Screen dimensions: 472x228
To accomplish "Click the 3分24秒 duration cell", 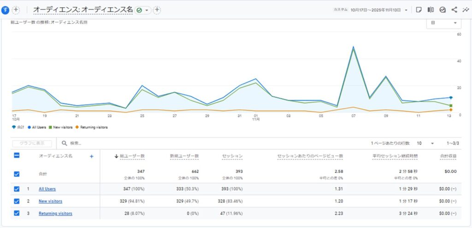I will [x=408, y=213].
